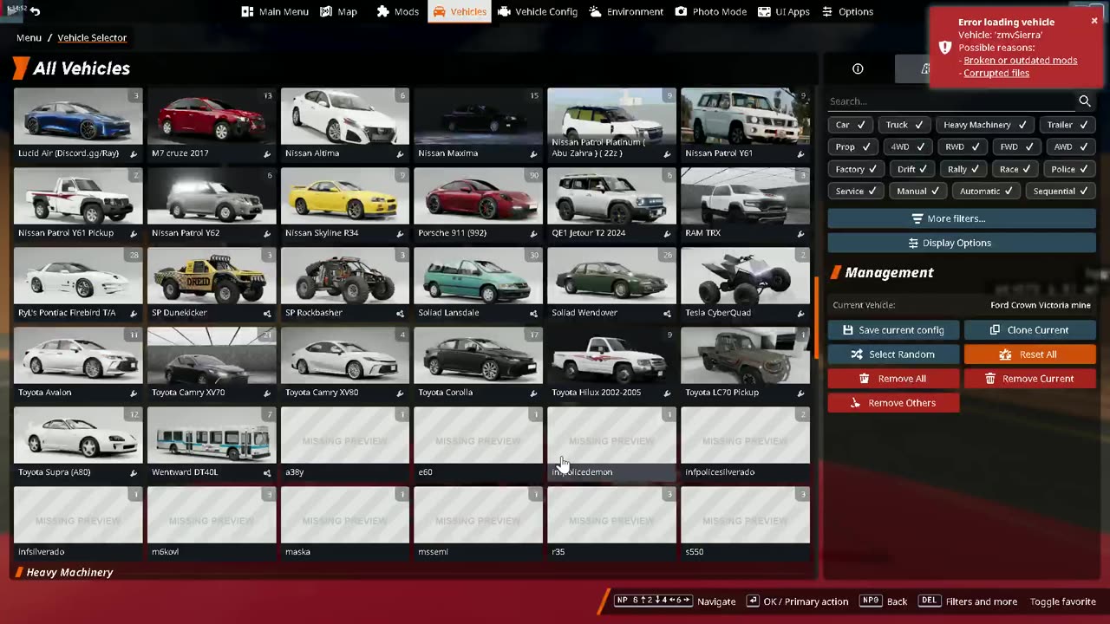Image resolution: width=1110 pixels, height=624 pixels.
Task: Click wrench icon on Porsche 911 (992) card
Action: point(533,233)
